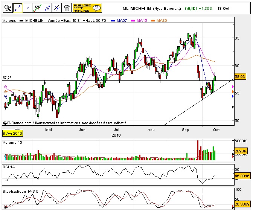This screenshot has width=253, height=210.
Task: Click the blue MA07 legend swatch
Action: pos(113,21)
